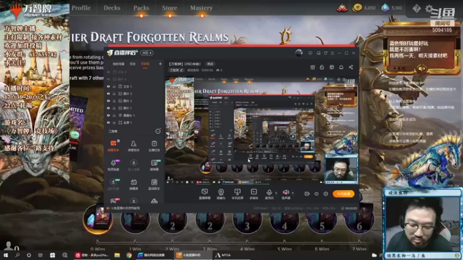The width and height of the screenshot is (463, 260).
Task: Open the 歌词助手 lyrics assistant tool
Action: [154, 184]
